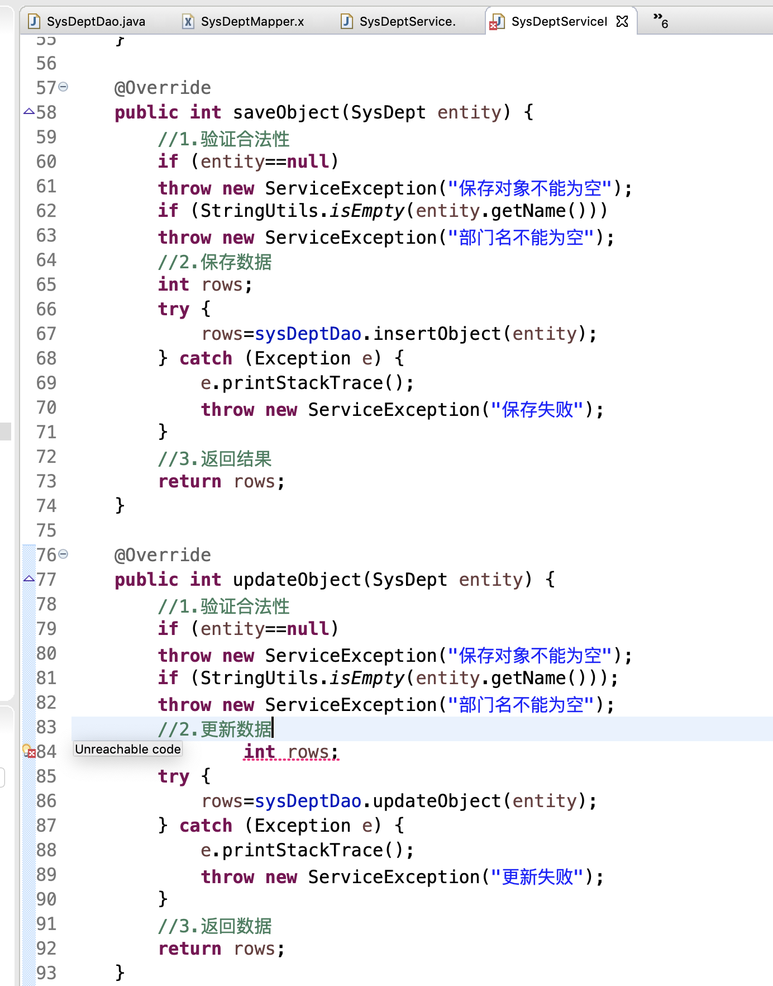Click the Java icon on SysDeptService. tab
Screen dimensions: 773x986
pos(347,21)
